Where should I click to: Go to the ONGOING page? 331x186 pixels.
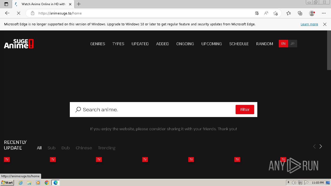point(185,44)
